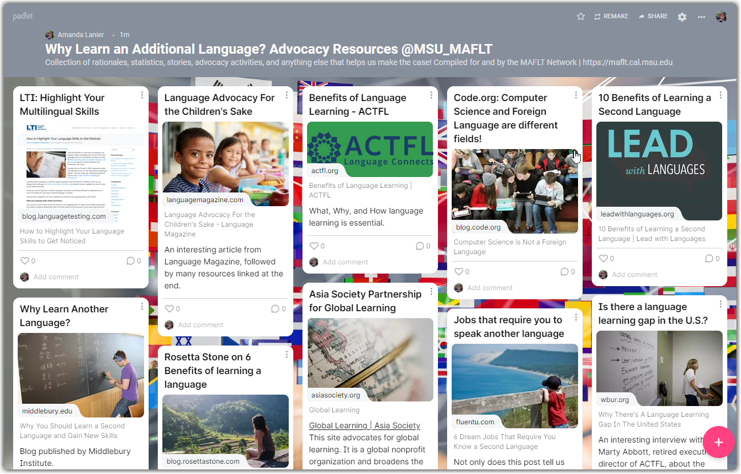The width and height of the screenshot is (741, 474).
Task: Like the Language Advocacy For the Children's Sake post
Action: point(169,309)
